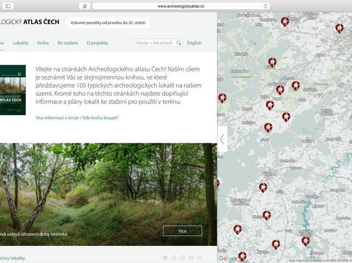The image size is (352, 263).
Task: Click the map marker near Orlík reservoir
Action: [305, 240]
